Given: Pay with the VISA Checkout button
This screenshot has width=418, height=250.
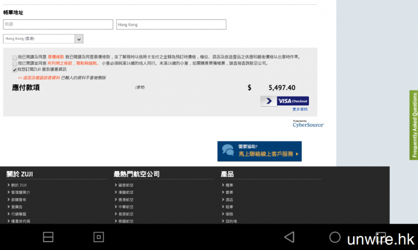Looking at the screenshot, I should coord(285,101).
